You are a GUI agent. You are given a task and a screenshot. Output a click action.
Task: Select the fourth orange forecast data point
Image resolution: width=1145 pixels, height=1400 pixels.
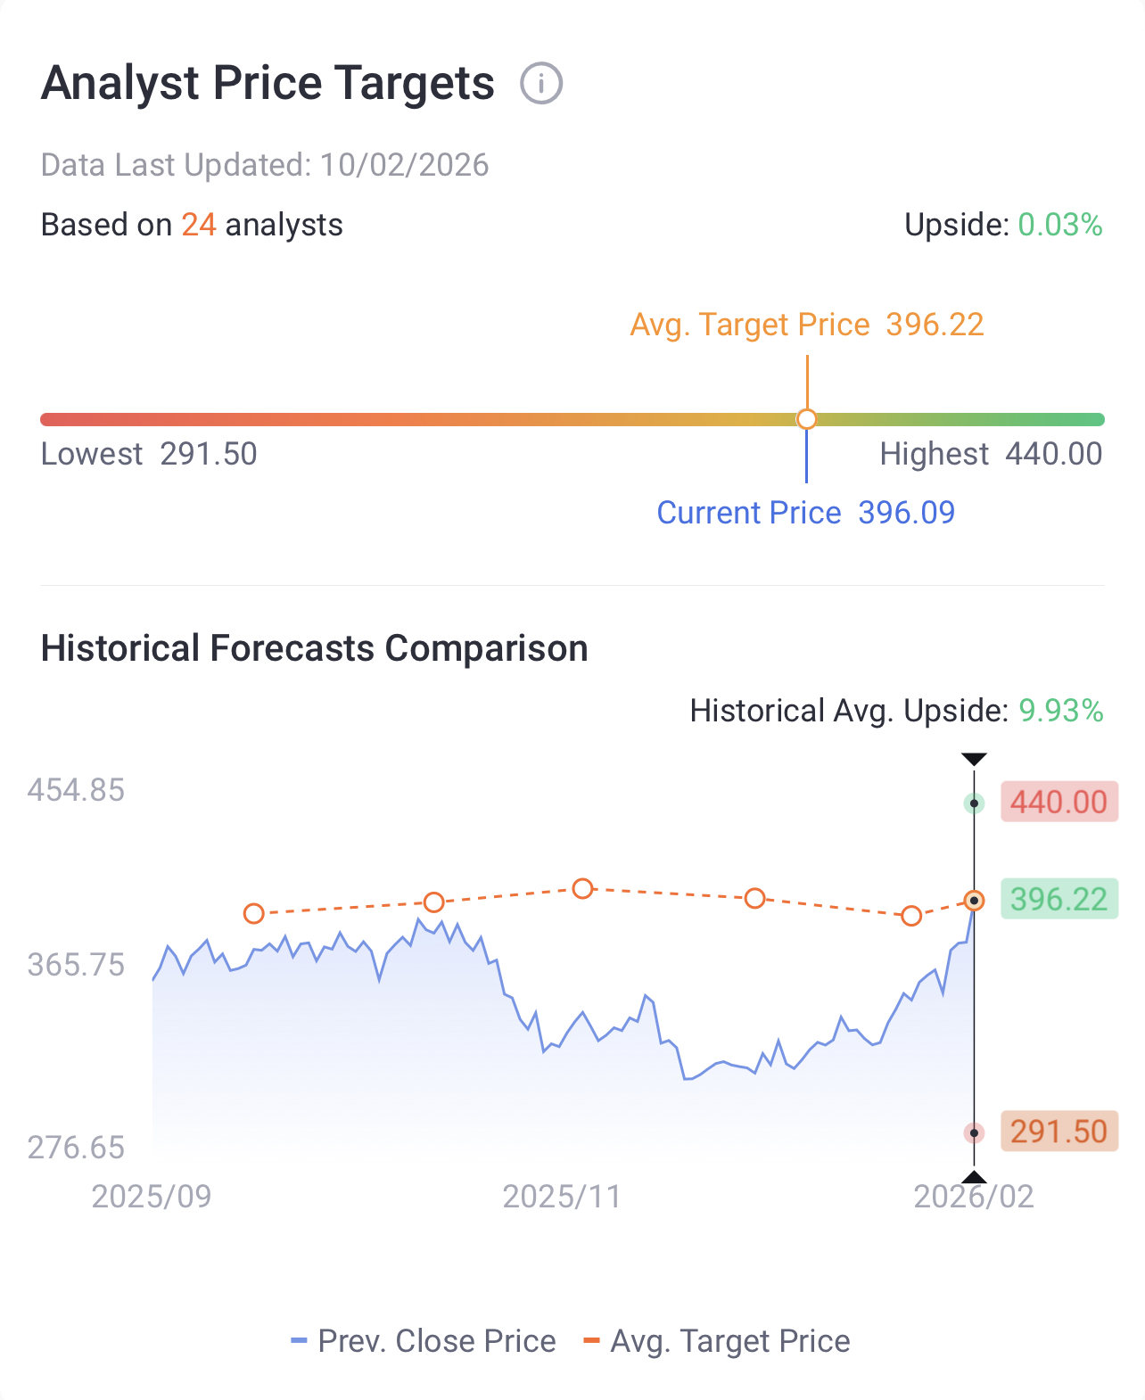click(x=754, y=898)
